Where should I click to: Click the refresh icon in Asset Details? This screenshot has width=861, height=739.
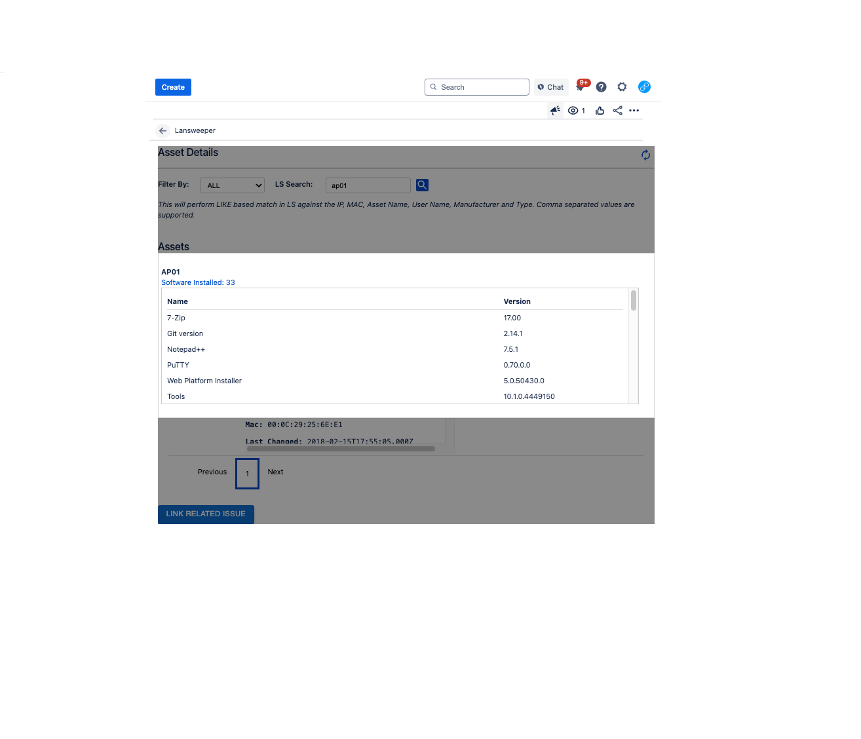pyautogui.click(x=645, y=155)
